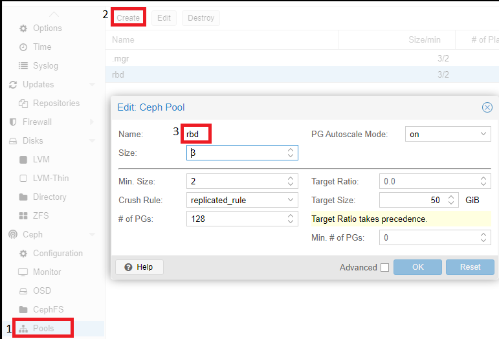499x339 pixels.
Task: Click the Target Size stepper arrows
Action: (x=452, y=201)
